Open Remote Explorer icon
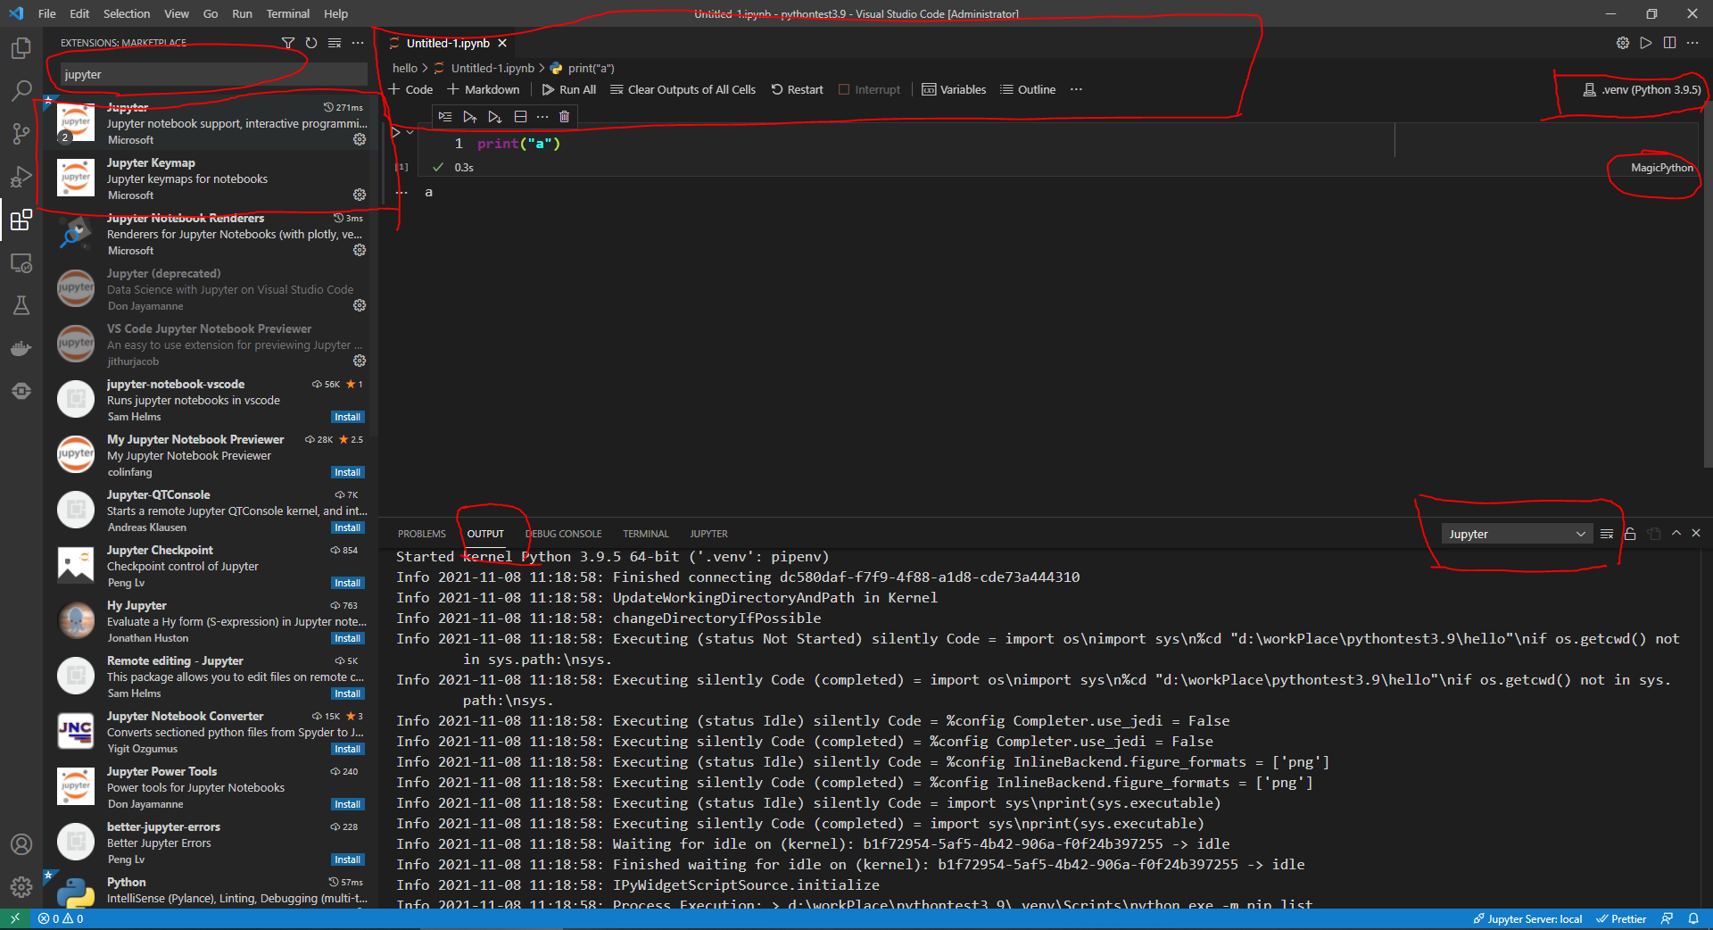 21,262
